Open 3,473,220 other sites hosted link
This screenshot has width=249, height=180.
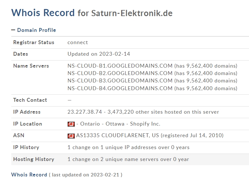point(163,112)
